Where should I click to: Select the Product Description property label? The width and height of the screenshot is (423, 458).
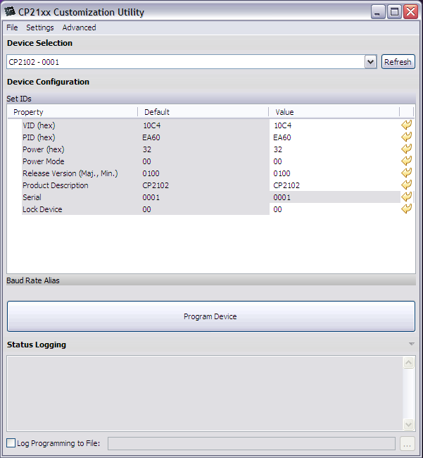56,185
